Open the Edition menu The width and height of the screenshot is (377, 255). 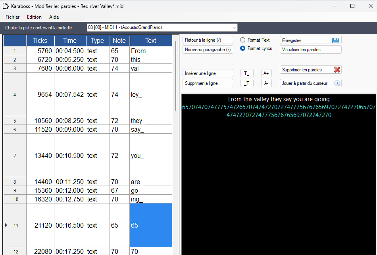point(34,17)
